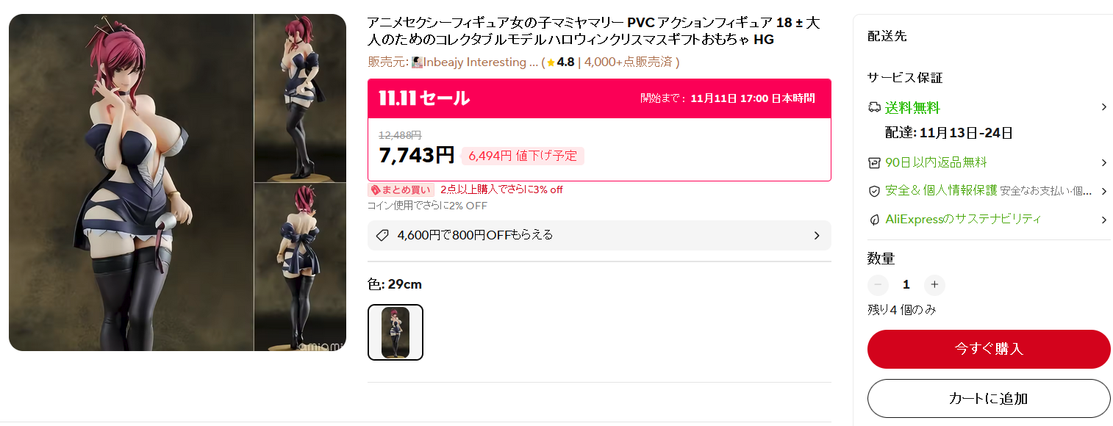
Task: Click the カートに追加 add to cart button
Action: (x=989, y=399)
